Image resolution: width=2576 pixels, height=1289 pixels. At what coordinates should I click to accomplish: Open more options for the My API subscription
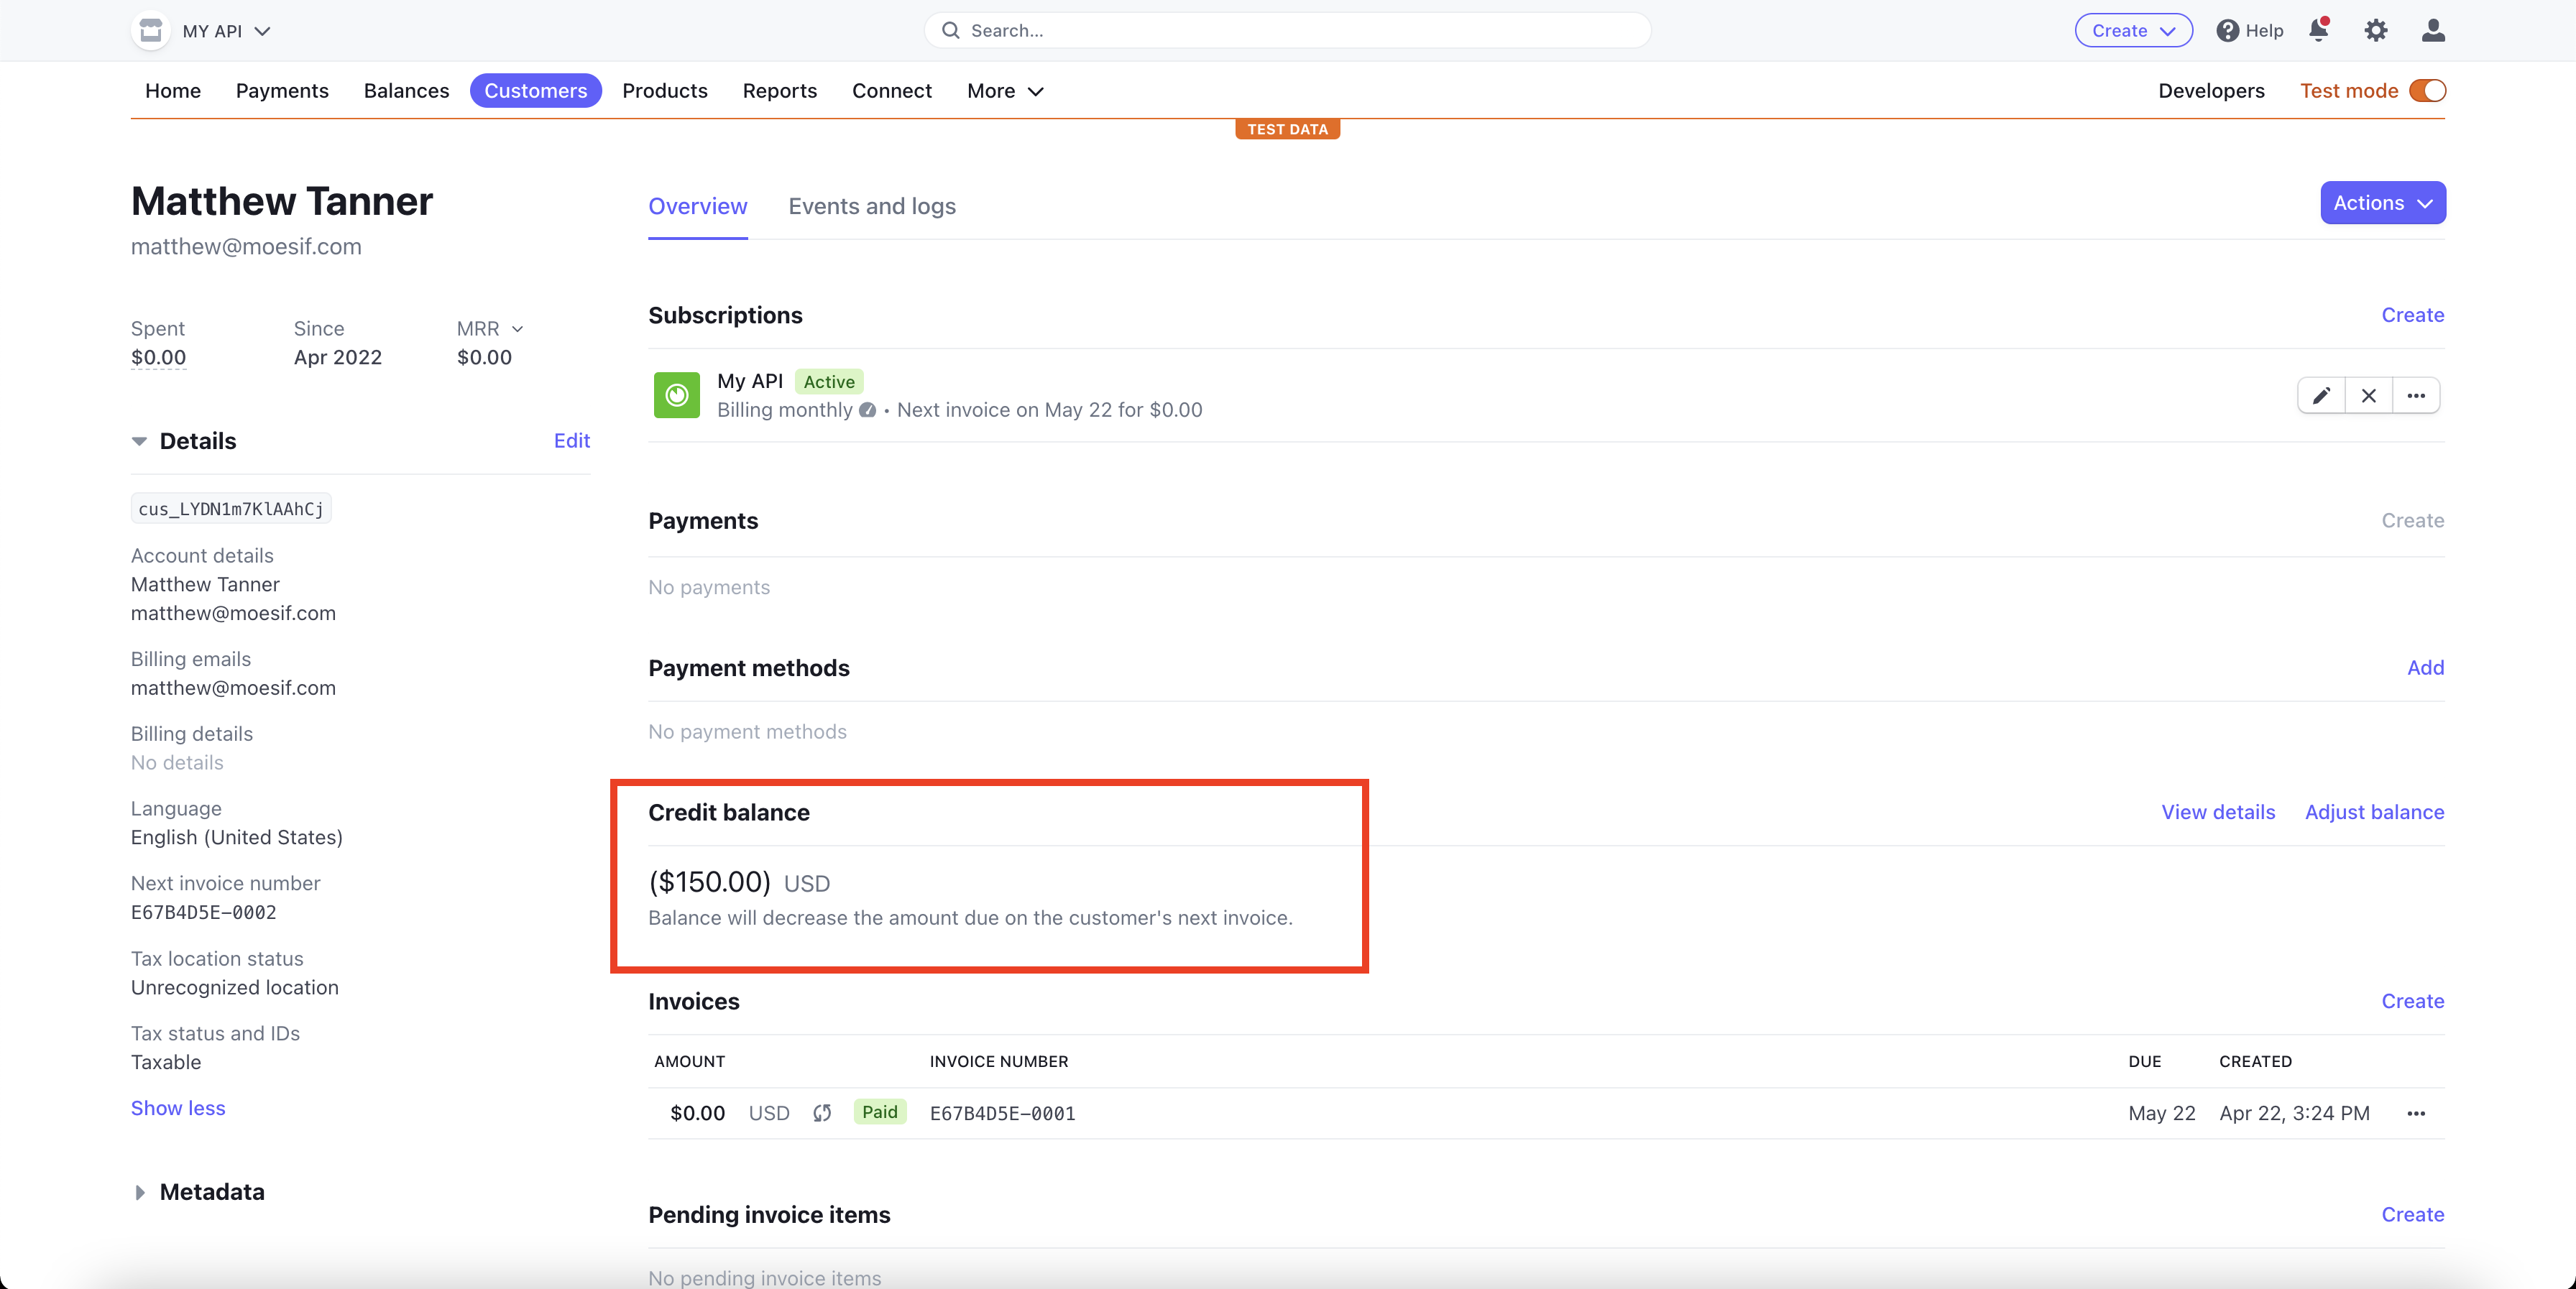2416,395
